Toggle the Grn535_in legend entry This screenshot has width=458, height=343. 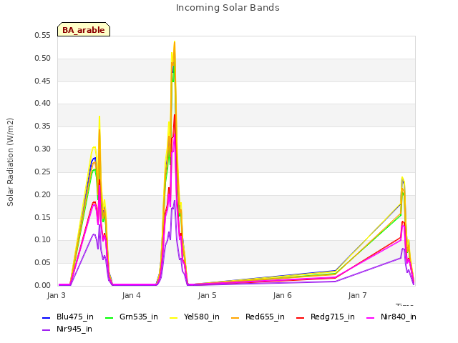point(132,317)
